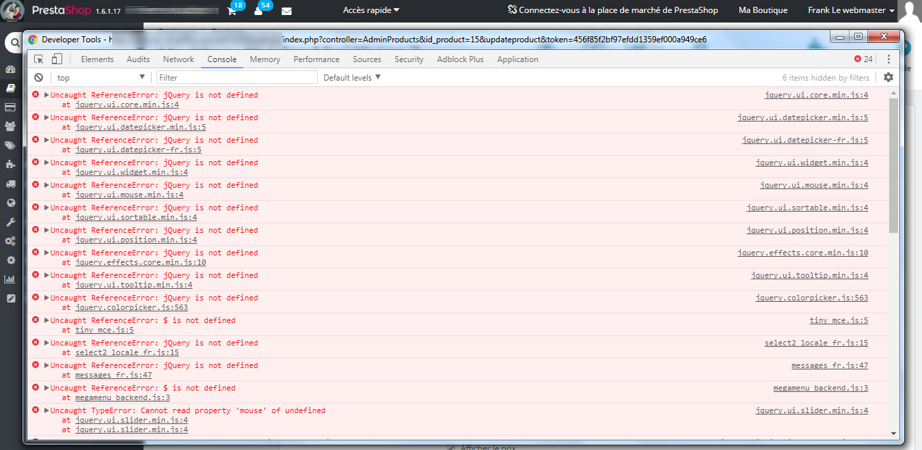This screenshot has width=922, height=450.
Task: Select the Console tab
Action: point(222,59)
